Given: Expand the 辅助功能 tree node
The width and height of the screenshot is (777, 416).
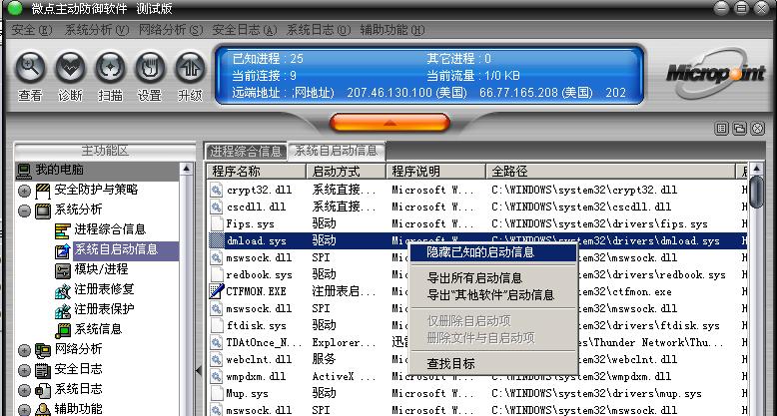Looking at the screenshot, I should [24, 411].
